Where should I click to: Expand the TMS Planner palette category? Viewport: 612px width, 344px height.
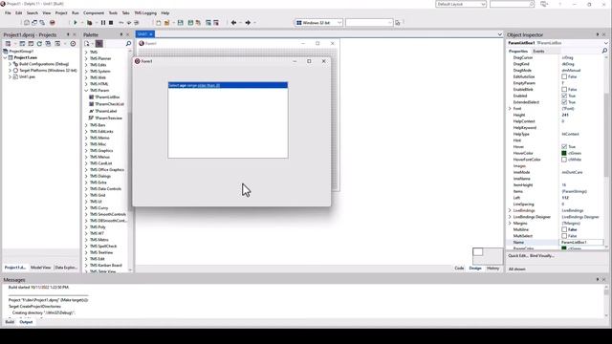[x=86, y=58]
